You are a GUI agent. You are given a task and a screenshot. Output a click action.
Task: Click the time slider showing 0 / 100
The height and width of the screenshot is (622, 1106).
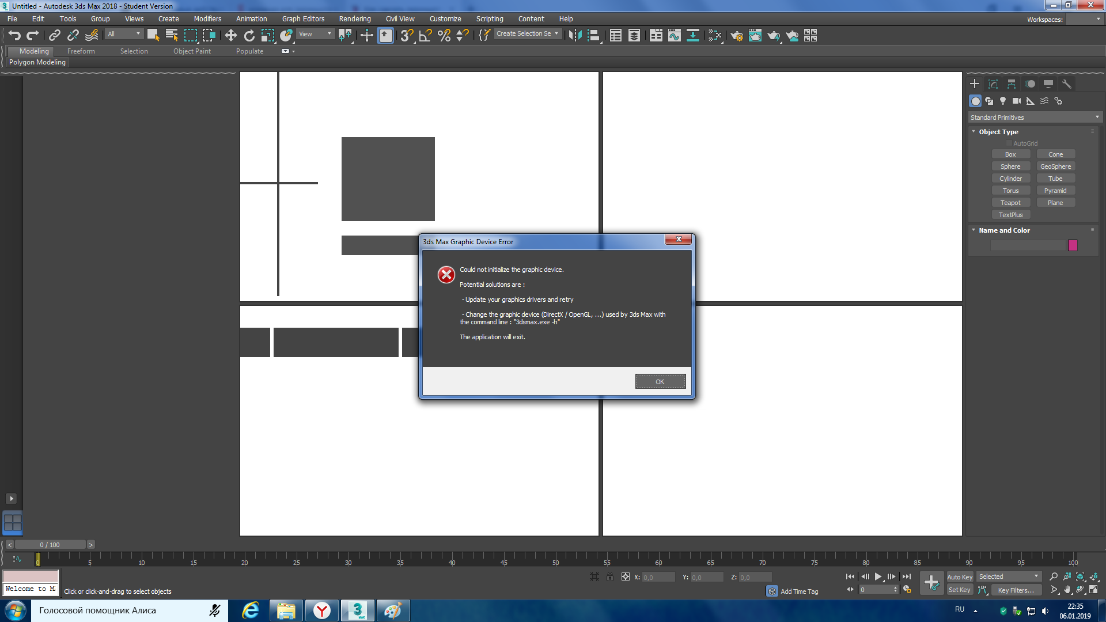[50, 545]
